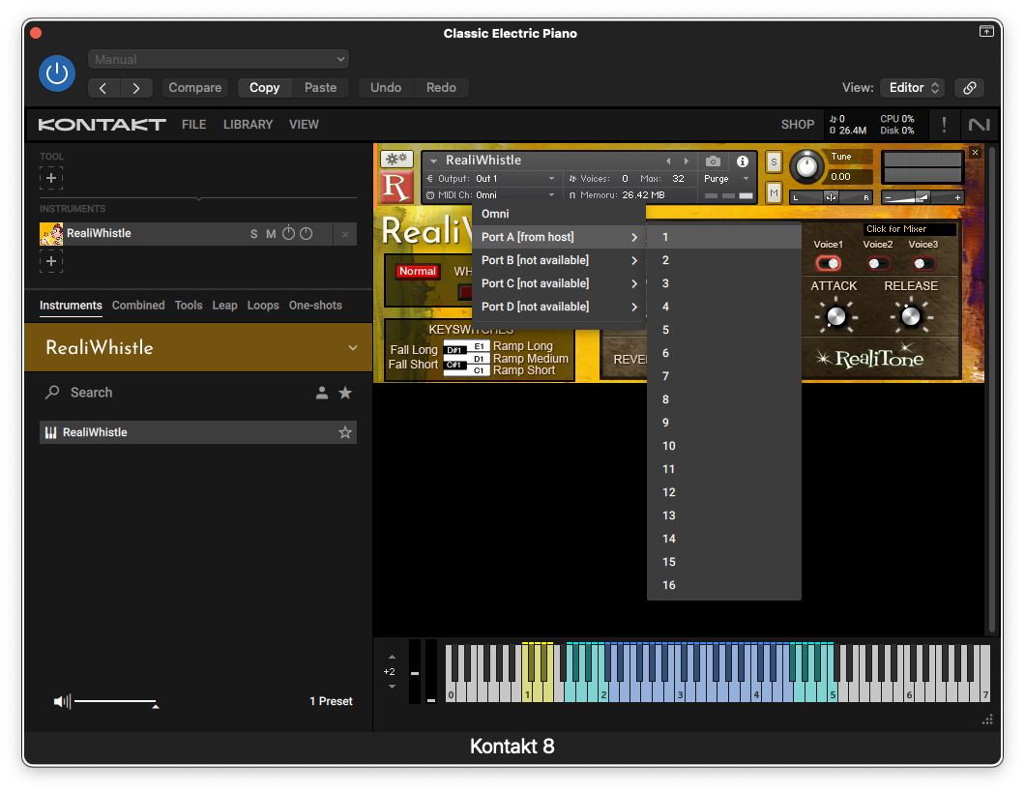This screenshot has width=1025, height=793.
Task: Switch to the Instruments tab
Action: 71,306
